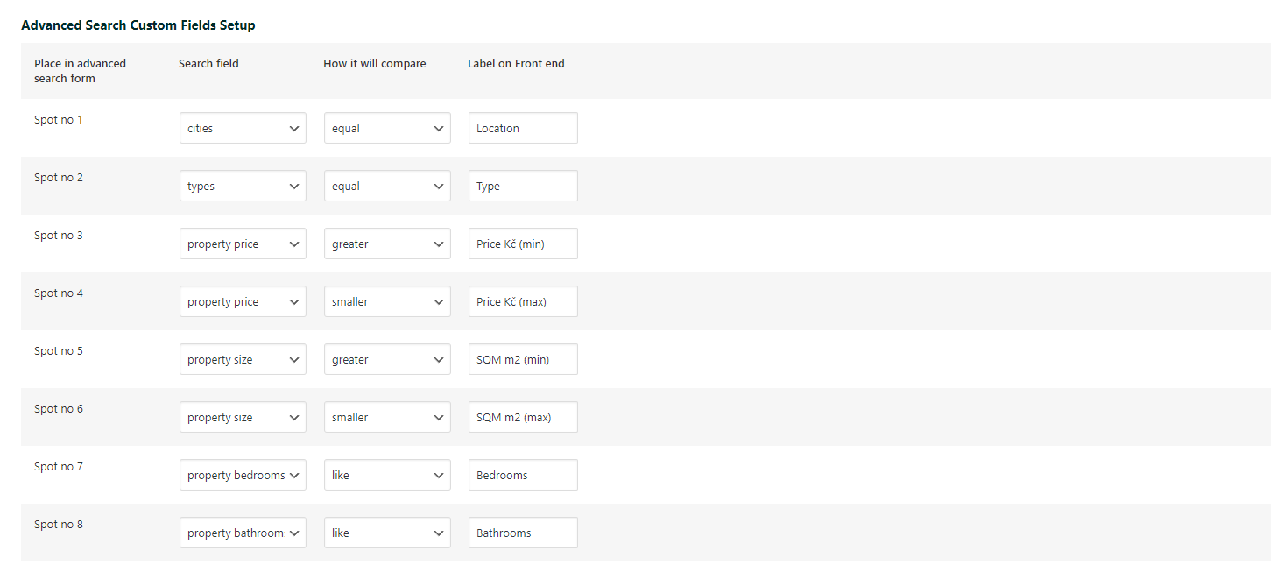
Task: Click the Location label input field
Action: click(523, 128)
